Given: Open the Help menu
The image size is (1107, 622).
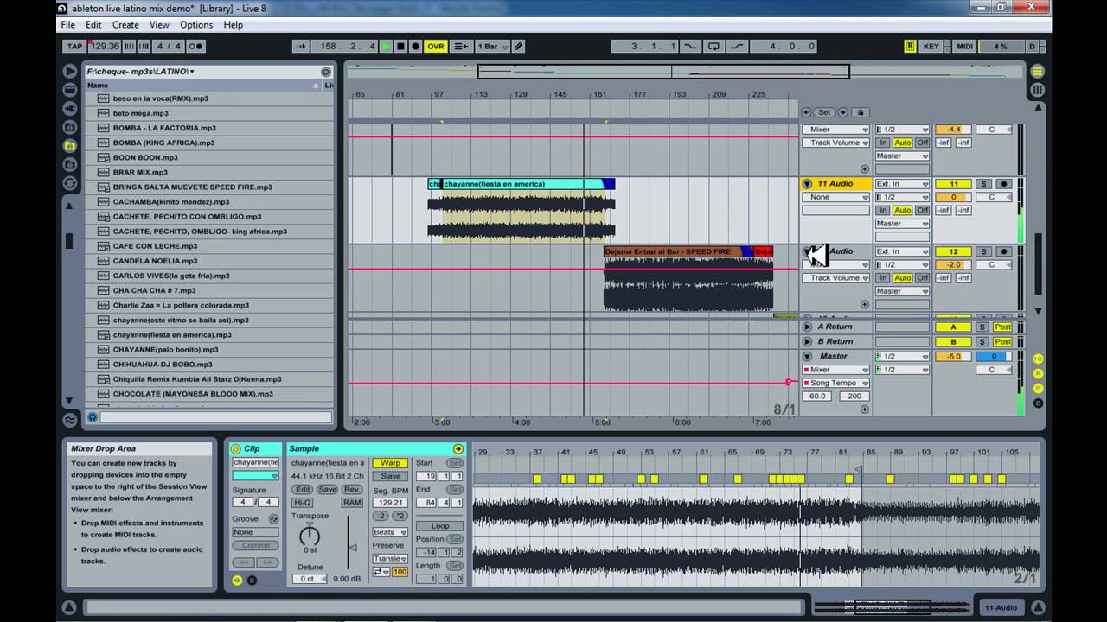Looking at the screenshot, I should point(234,25).
